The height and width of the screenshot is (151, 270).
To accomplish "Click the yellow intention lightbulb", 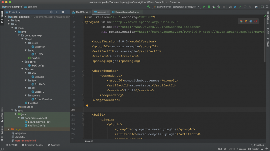I will [87, 106].
